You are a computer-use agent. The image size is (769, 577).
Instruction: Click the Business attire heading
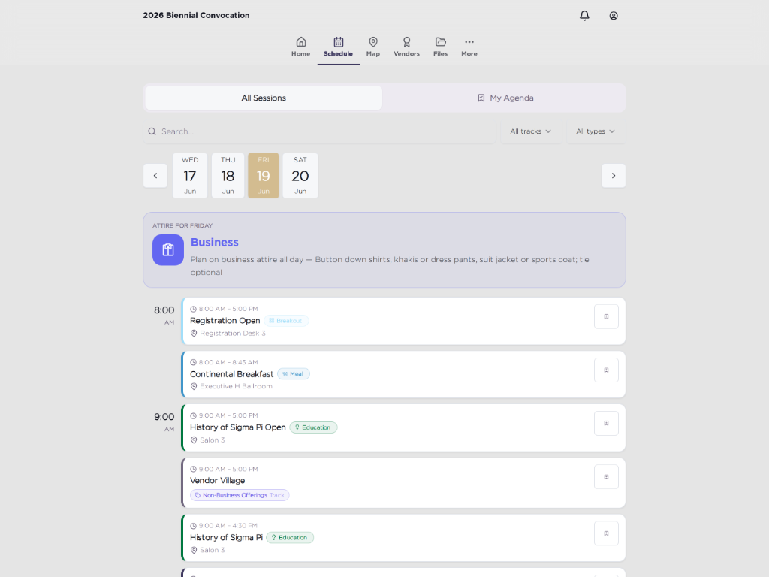coord(214,242)
